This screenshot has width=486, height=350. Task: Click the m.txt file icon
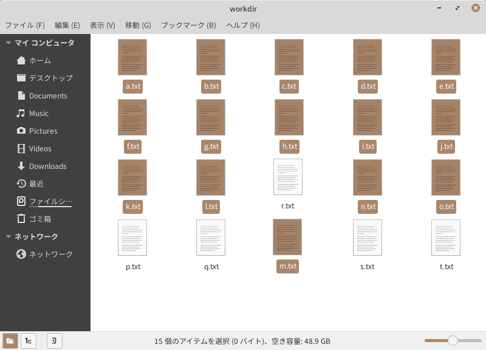287,237
